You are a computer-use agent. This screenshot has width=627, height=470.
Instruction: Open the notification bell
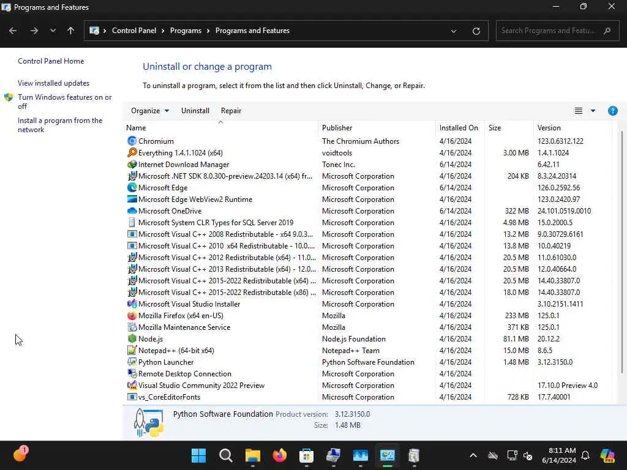(x=585, y=455)
